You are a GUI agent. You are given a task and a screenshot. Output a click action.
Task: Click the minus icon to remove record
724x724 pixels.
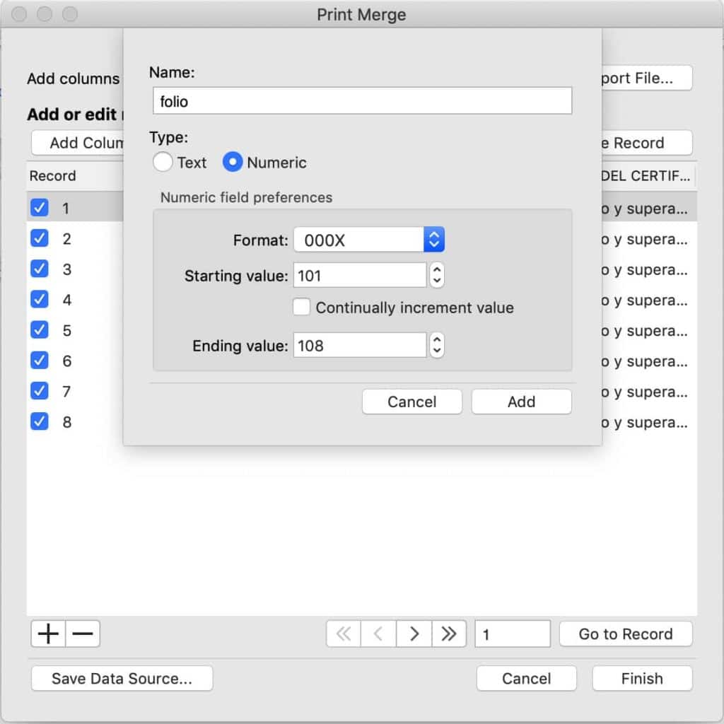coord(83,634)
